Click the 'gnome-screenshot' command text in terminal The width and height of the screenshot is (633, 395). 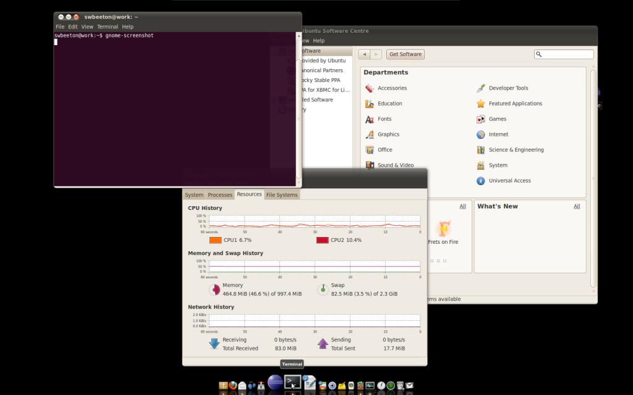coord(129,35)
